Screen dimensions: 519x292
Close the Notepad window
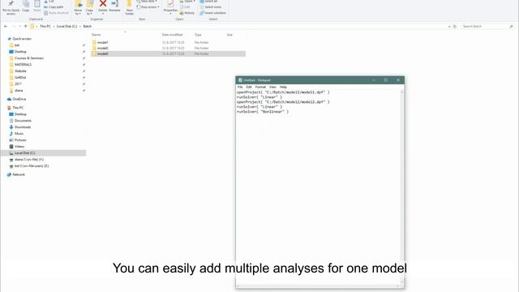398,80
